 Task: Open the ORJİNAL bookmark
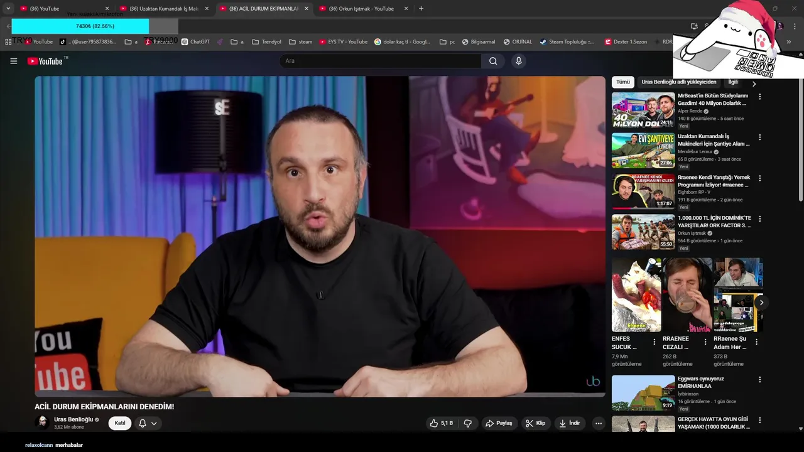coord(518,42)
